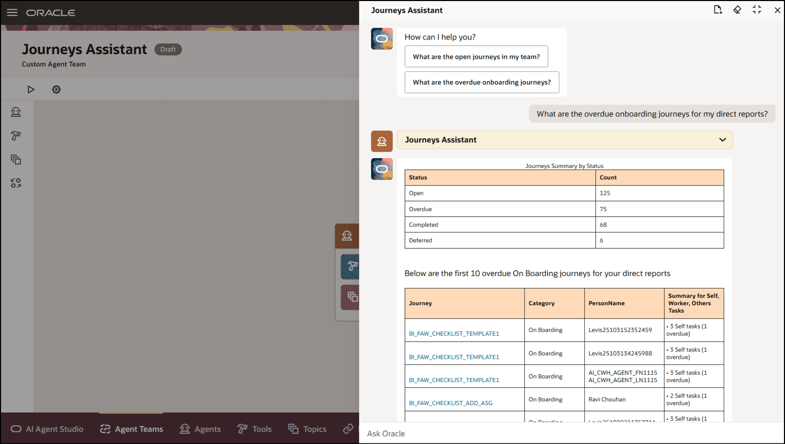Collapse the Journeys Assistant response chevron

coord(722,140)
